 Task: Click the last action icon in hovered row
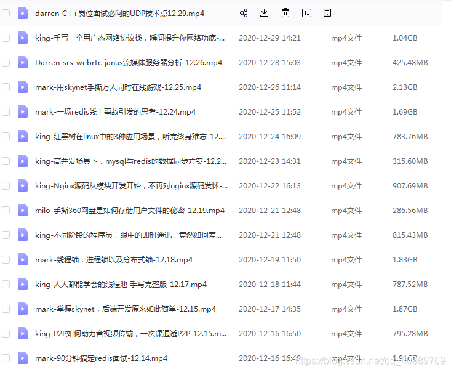click(327, 13)
